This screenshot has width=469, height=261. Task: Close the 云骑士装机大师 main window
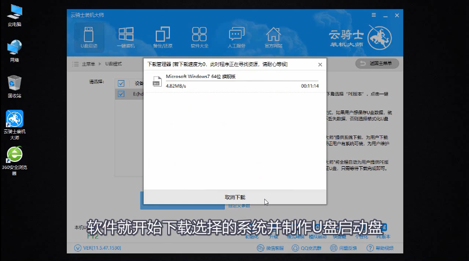tap(397, 15)
